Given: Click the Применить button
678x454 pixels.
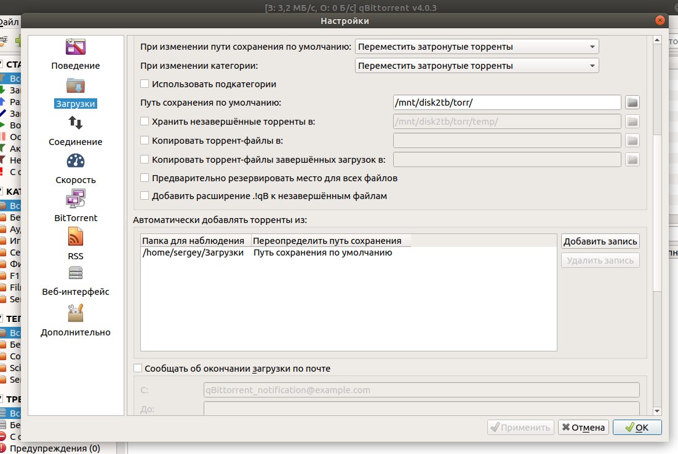Looking at the screenshot, I should 520,427.
